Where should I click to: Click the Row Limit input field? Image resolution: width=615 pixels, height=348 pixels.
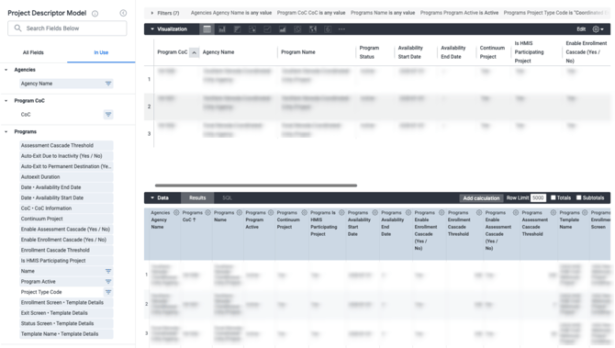pos(538,197)
